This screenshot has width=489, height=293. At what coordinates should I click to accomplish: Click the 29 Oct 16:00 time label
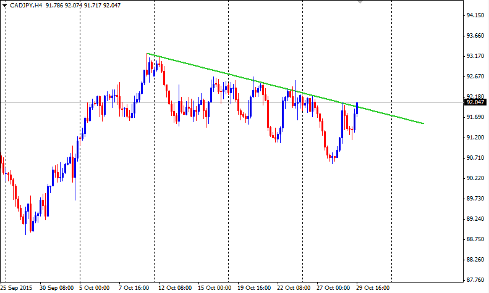point(373,287)
